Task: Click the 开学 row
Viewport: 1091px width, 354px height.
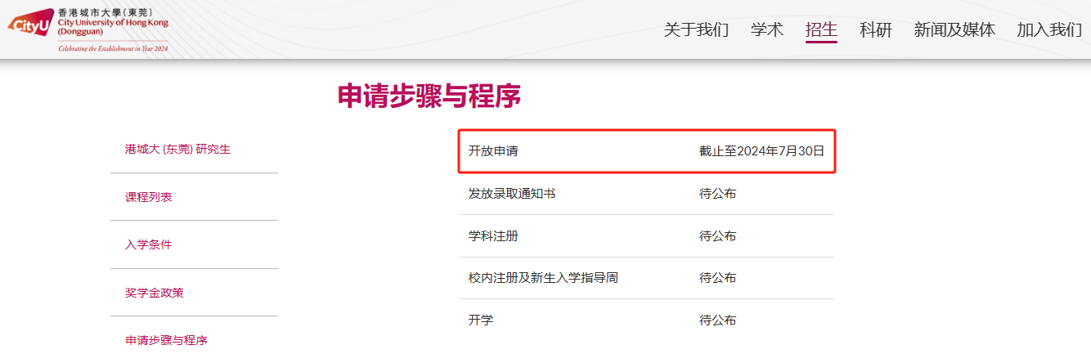Action: 647,320
